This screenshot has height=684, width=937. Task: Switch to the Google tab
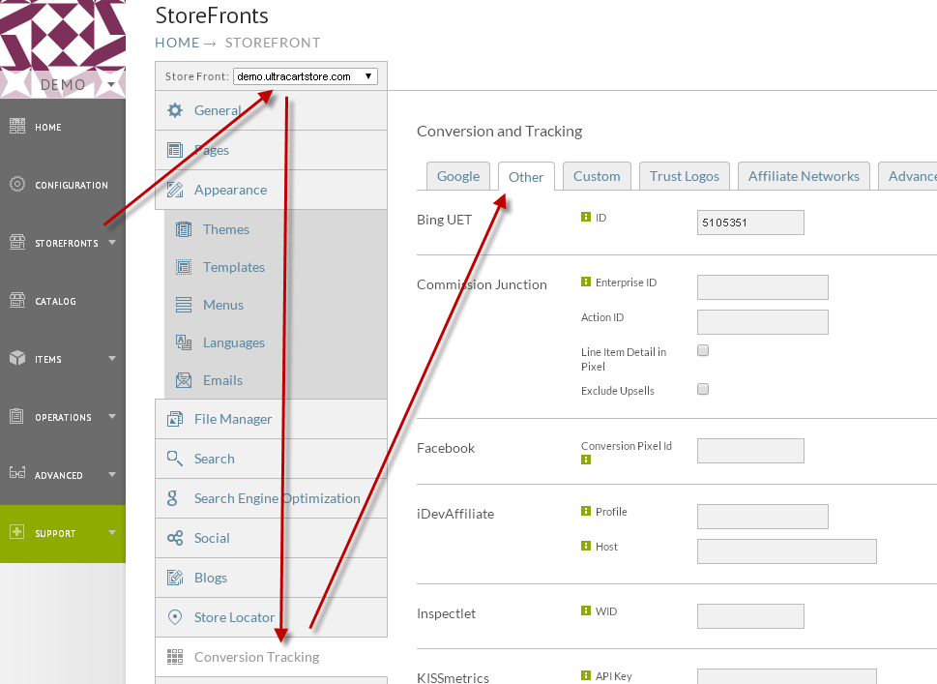click(x=458, y=176)
